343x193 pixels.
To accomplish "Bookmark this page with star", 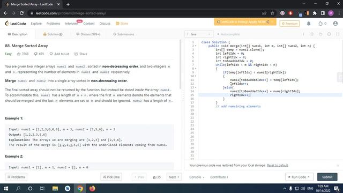I will tap(272, 13).
